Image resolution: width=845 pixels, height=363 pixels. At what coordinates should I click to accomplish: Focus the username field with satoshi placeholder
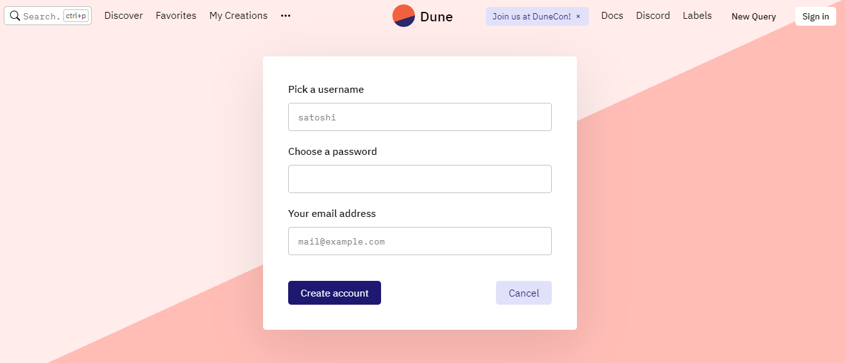420,117
